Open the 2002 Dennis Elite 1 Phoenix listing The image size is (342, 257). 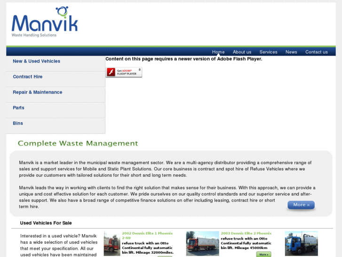pos(147,236)
